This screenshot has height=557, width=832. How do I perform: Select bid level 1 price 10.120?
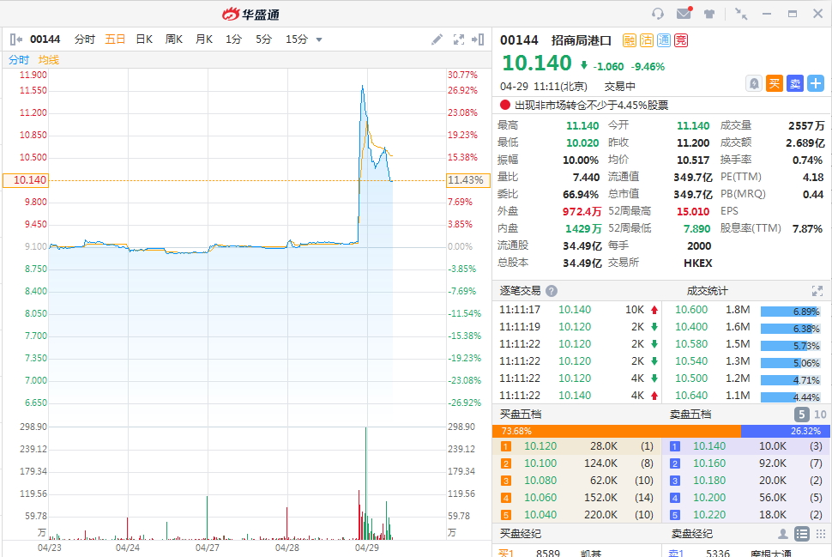click(540, 446)
